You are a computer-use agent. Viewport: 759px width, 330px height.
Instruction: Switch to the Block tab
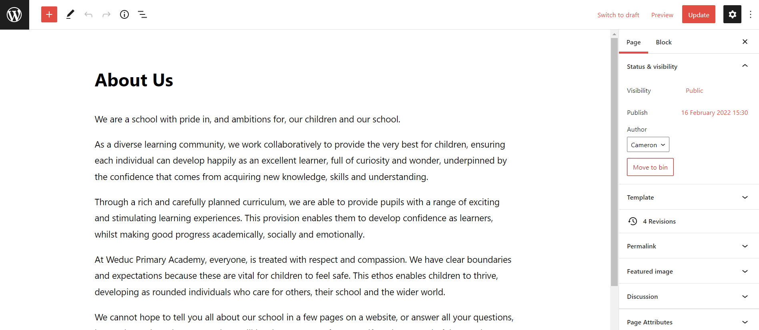(x=663, y=42)
